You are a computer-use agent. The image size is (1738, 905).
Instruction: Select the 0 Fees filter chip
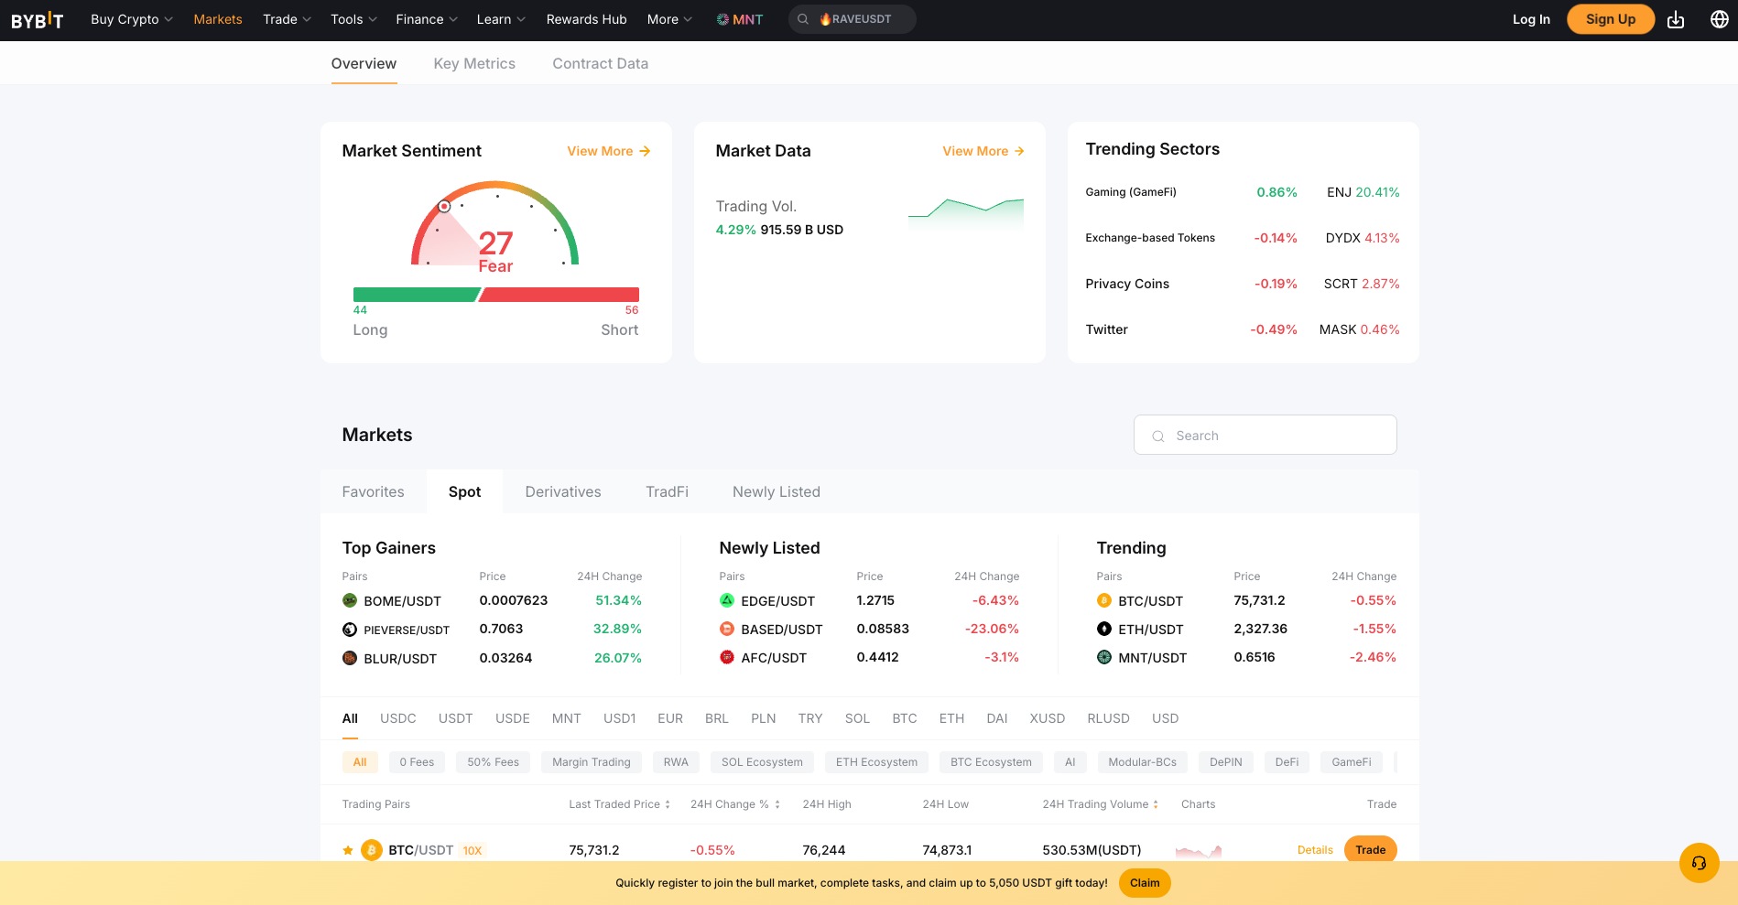tap(417, 761)
